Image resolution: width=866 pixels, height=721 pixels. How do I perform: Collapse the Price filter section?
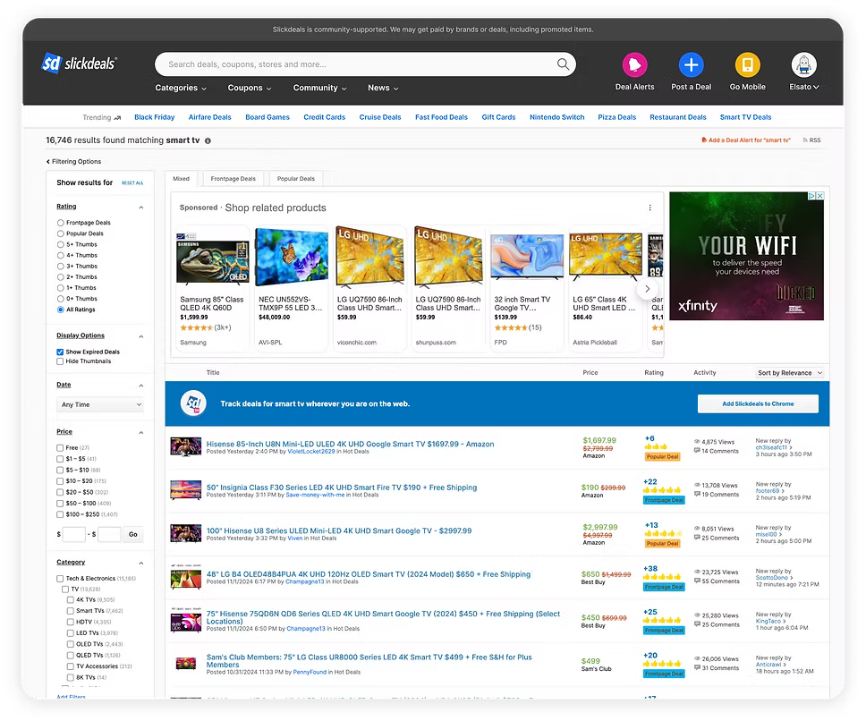coord(141,433)
